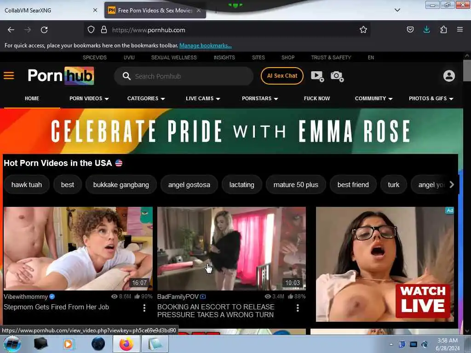Open the FUCK NOW menu item
The height and width of the screenshot is (353, 471).
(316, 98)
